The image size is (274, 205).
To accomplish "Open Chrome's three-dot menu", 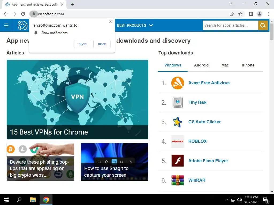I will click(x=268, y=14).
